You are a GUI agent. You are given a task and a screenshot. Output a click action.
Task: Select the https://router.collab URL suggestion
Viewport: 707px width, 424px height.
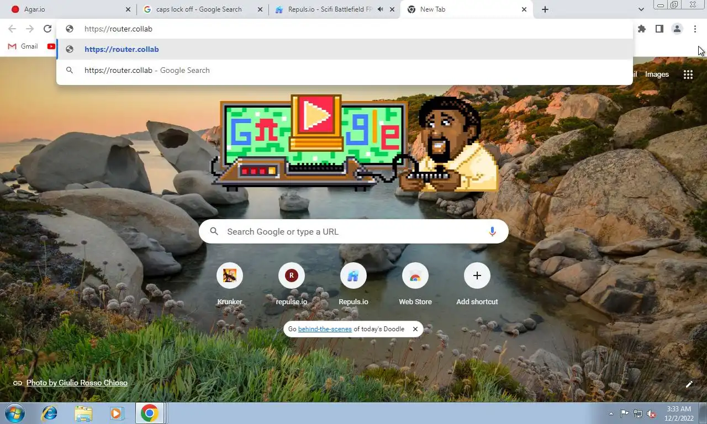click(x=345, y=49)
